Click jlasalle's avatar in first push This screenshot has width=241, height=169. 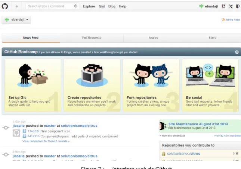(x=16, y=133)
